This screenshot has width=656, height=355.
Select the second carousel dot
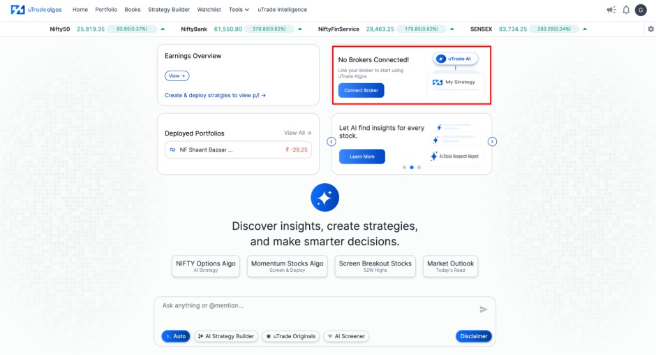[412, 167]
